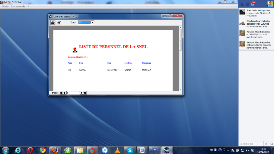This screenshot has width=274, height=154.
Task: Click the Fonction column header
Action: pyautogui.click(x=128, y=63)
